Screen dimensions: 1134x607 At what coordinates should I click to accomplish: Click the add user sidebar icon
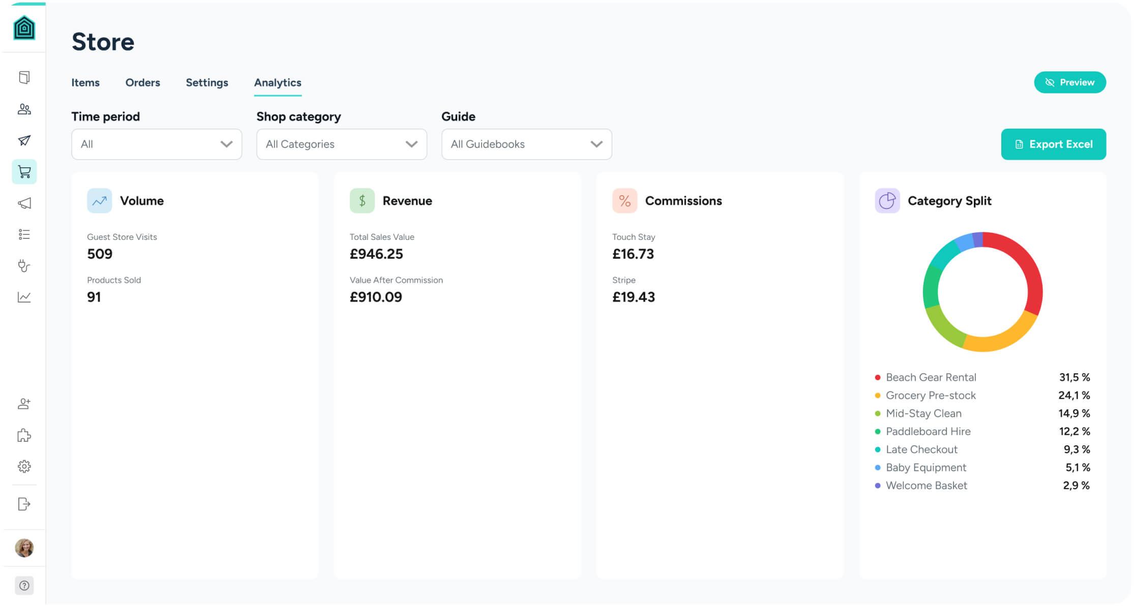coord(24,404)
